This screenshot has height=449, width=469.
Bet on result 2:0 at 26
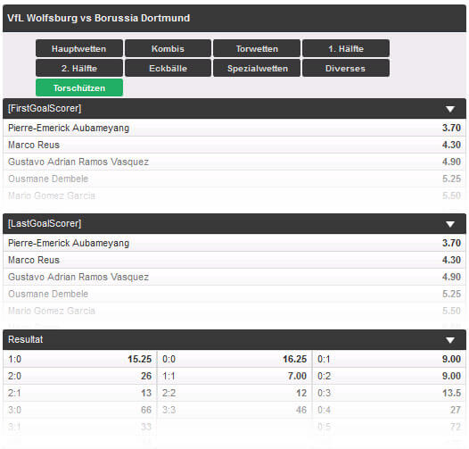80,376
